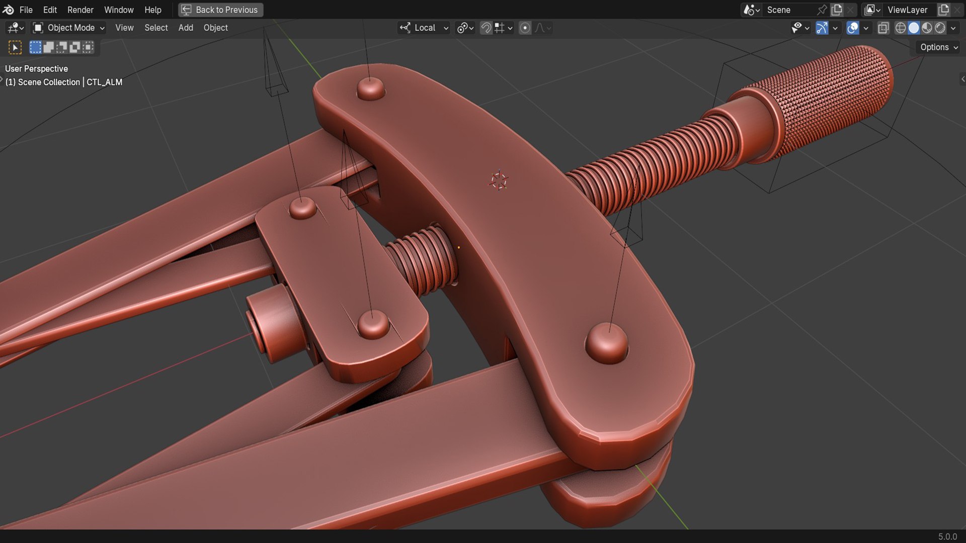Open the transform pivot point dropdown
The width and height of the screenshot is (966, 543).
(x=465, y=28)
